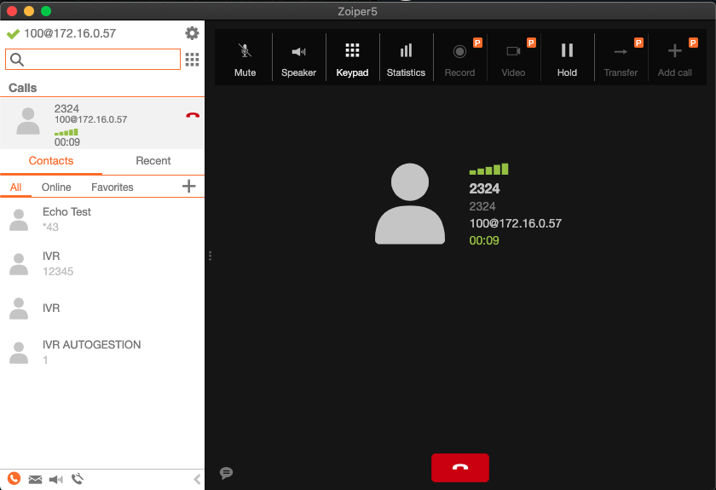Screen dimensions: 716x490
Task: Click Echo Test contact avatar
Action: tap(19, 220)
